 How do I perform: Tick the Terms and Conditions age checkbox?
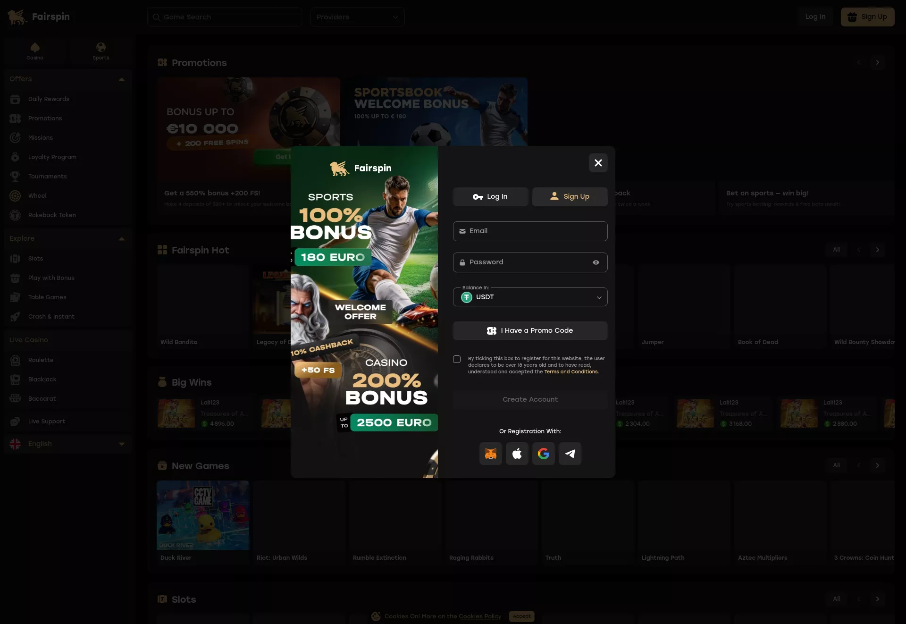click(457, 359)
